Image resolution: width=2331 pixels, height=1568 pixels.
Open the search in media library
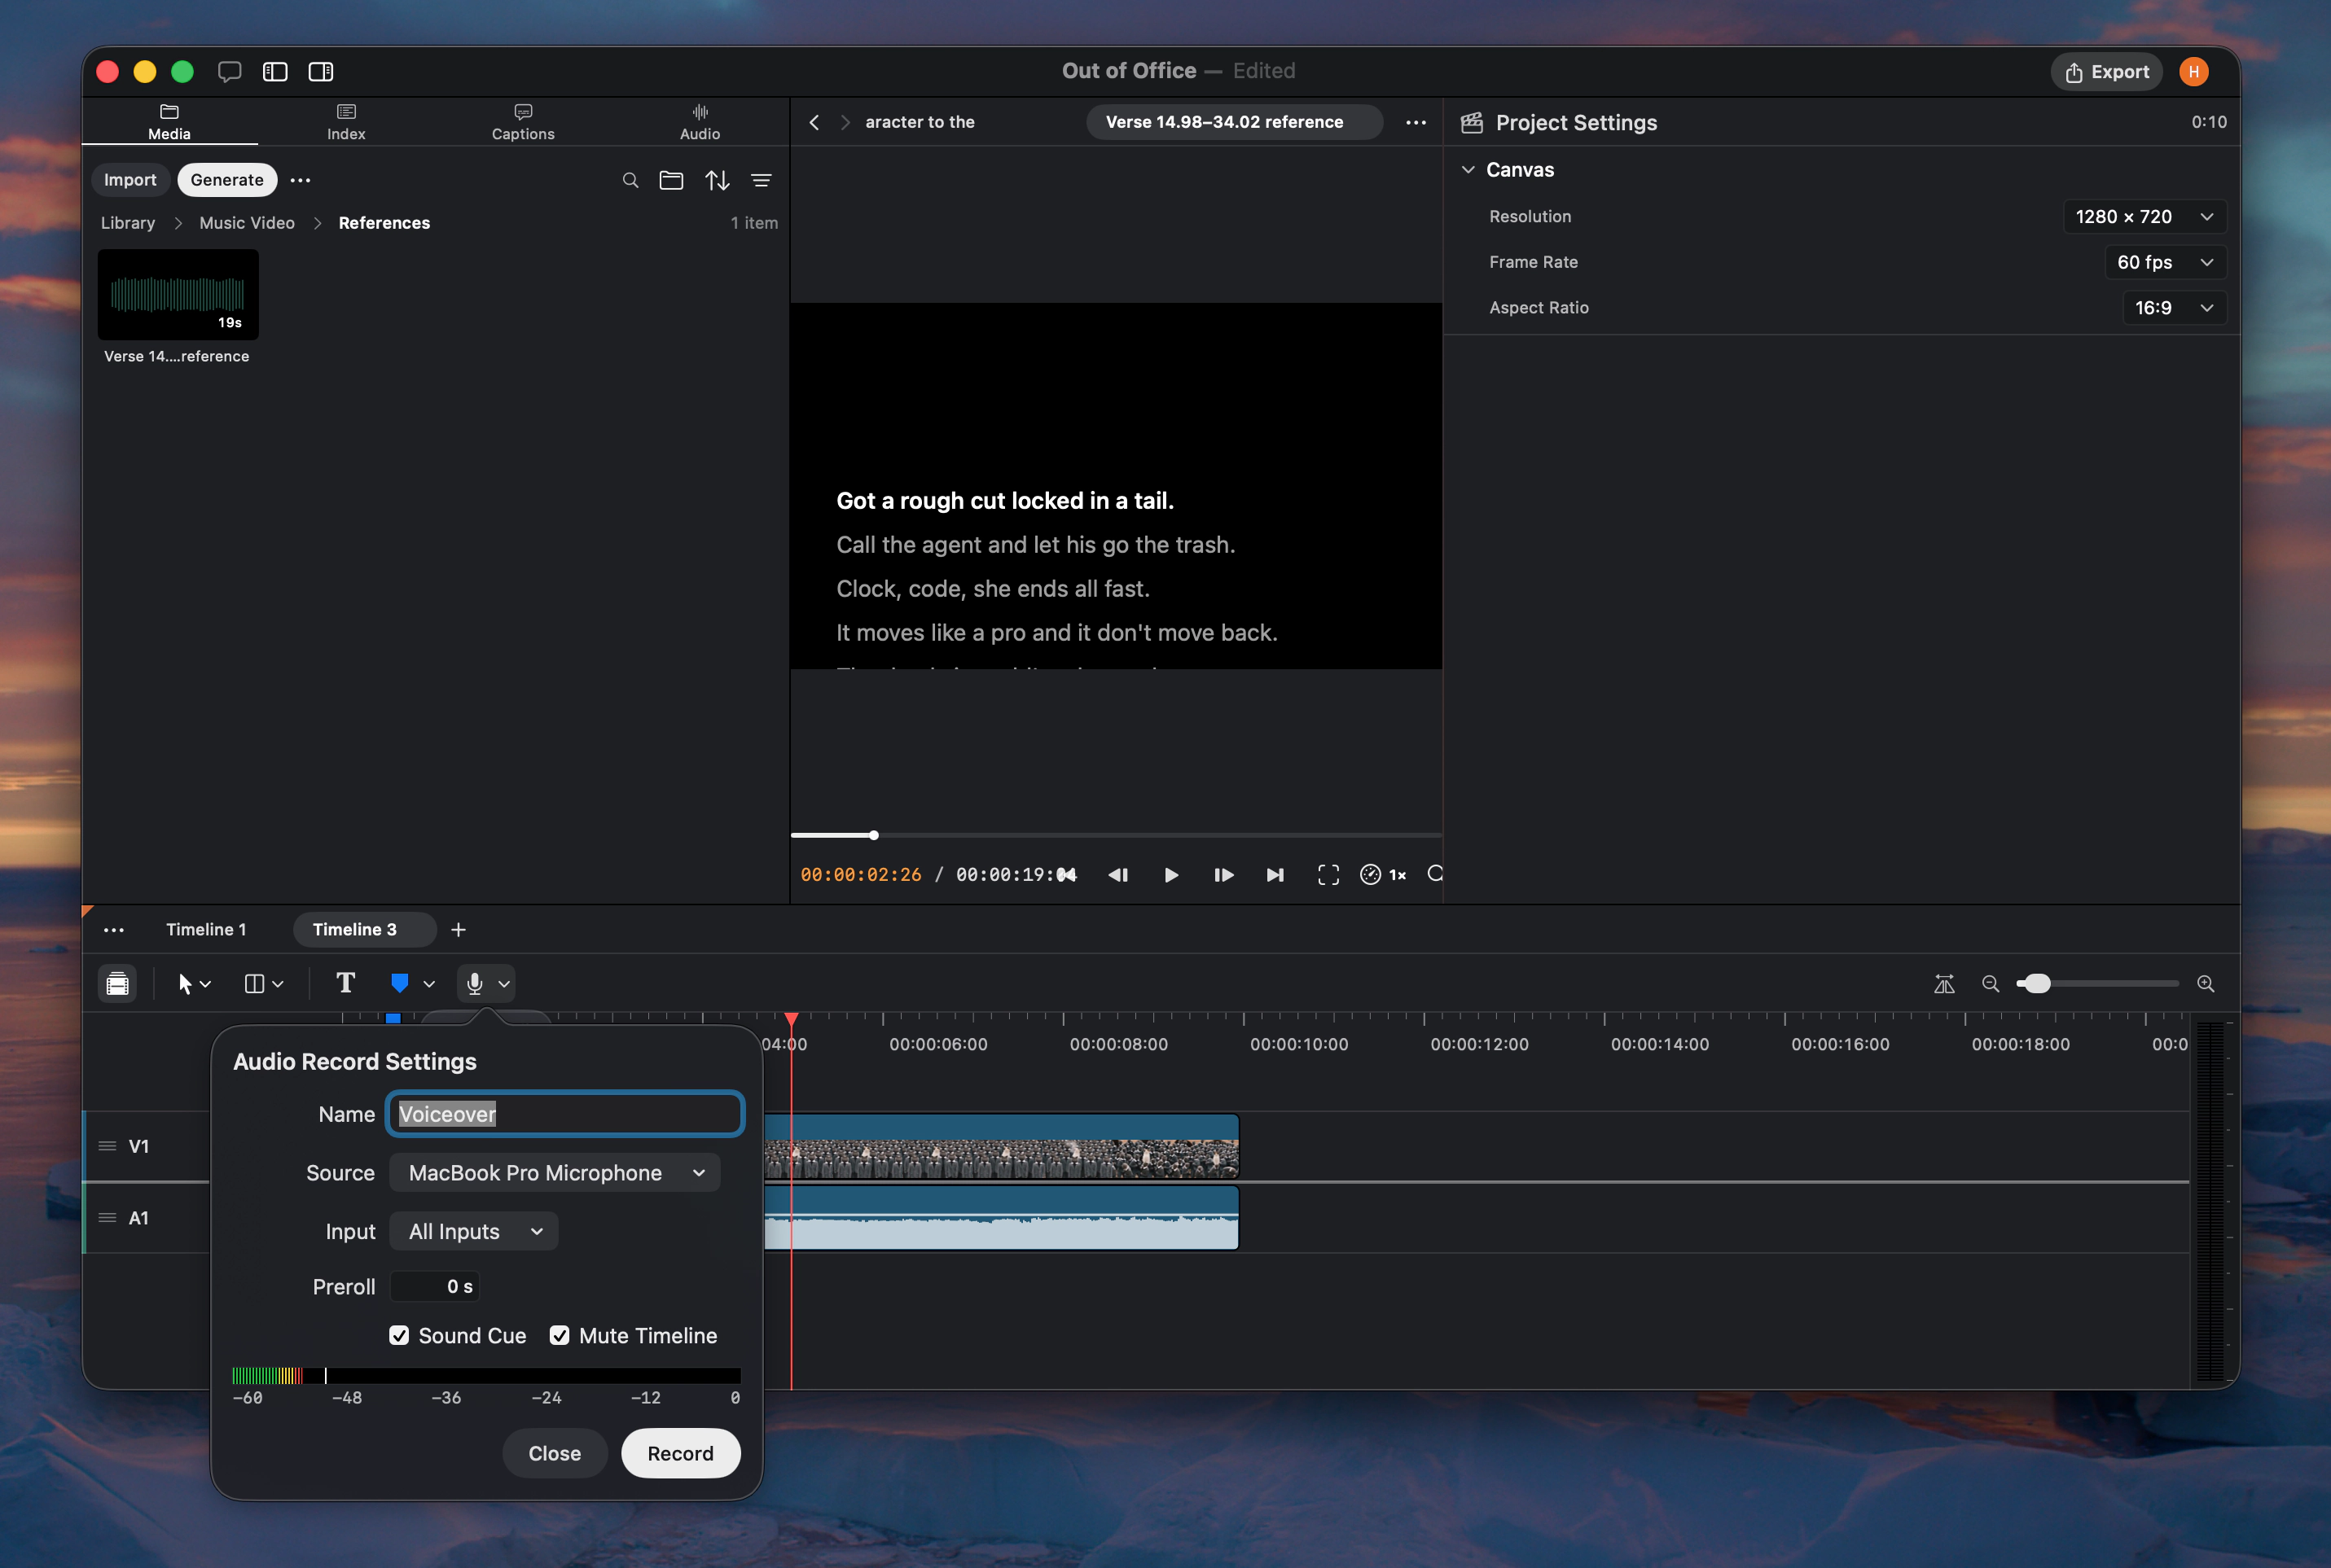click(630, 180)
